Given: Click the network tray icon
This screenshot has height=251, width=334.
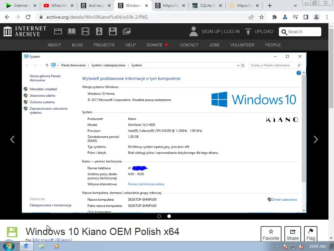Looking at the screenshot, I should 293,246.
